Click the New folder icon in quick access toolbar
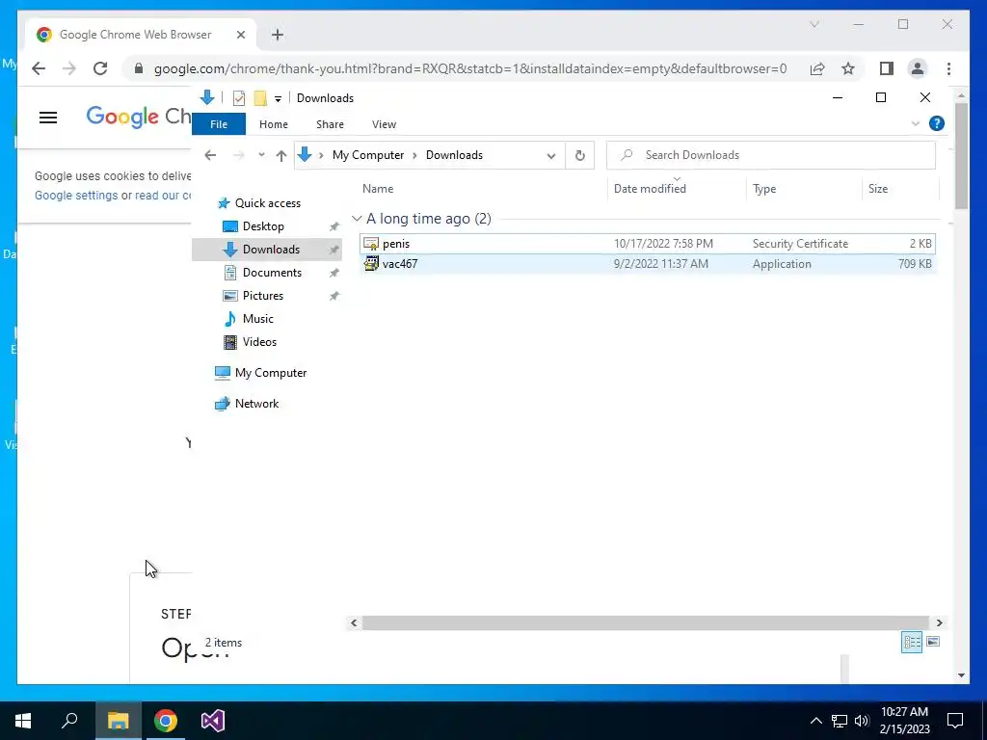Screen dimensions: 987x740 point(260,98)
